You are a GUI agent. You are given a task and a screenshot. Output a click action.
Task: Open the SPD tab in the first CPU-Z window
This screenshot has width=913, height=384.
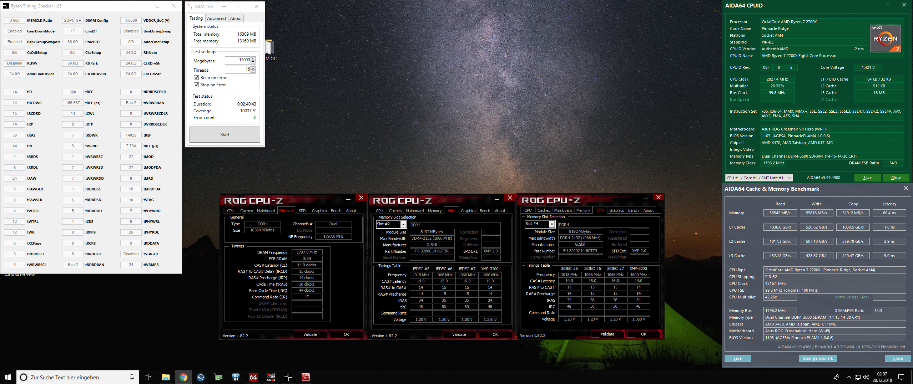tap(302, 211)
